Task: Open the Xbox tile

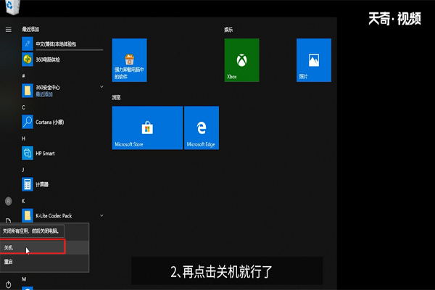Action: tap(241, 60)
